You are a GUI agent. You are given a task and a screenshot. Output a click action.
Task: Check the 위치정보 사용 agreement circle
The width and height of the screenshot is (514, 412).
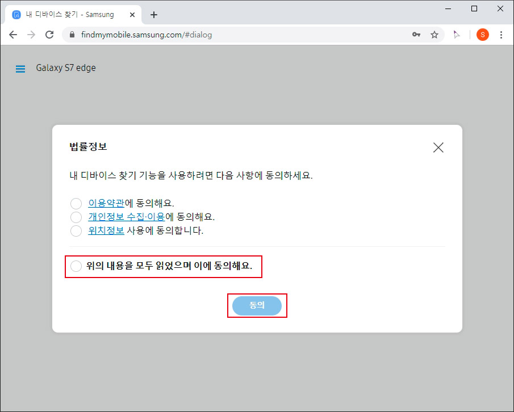pyautogui.click(x=76, y=231)
